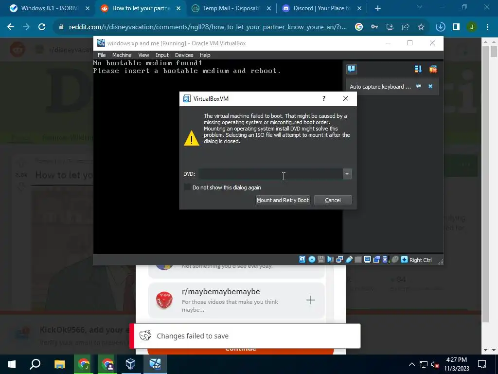Close the VirtualBoxVM dialog with the X
The image size is (498, 374).
(346, 98)
